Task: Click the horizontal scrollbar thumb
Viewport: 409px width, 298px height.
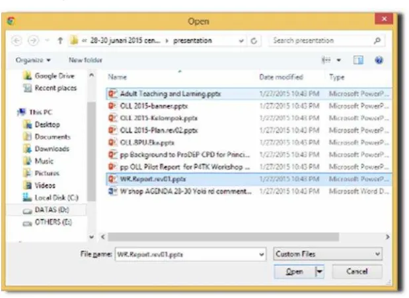Action: tap(223, 237)
